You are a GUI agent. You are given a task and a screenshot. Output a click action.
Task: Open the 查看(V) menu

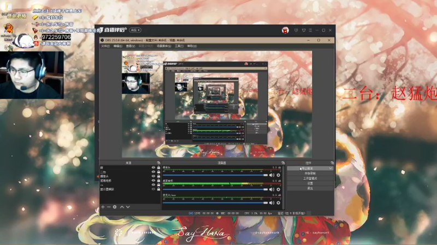coord(131,46)
